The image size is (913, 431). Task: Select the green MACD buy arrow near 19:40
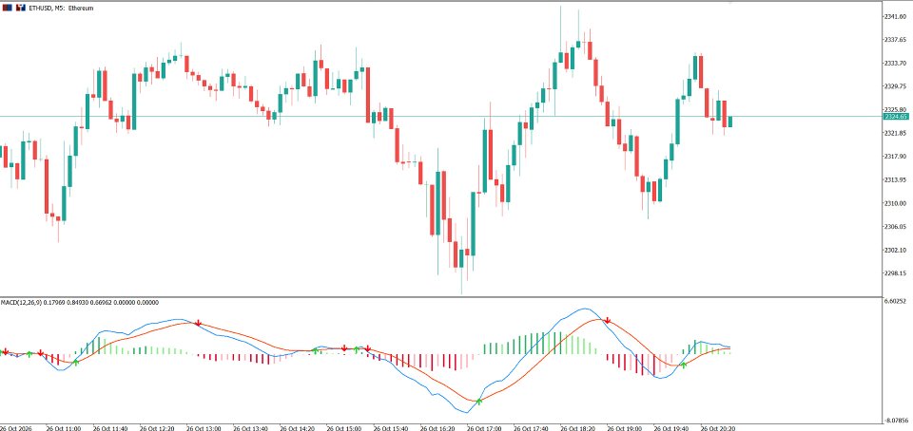[684, 365]
